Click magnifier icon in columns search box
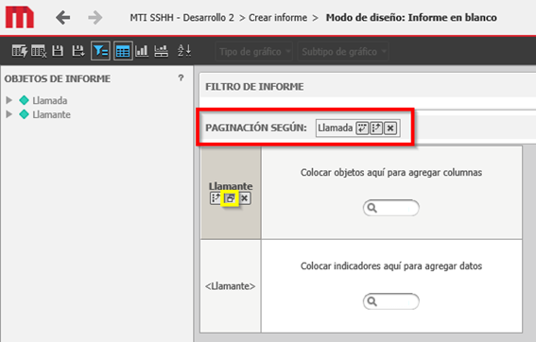The image size is (536, 342). tap(372, 208)
